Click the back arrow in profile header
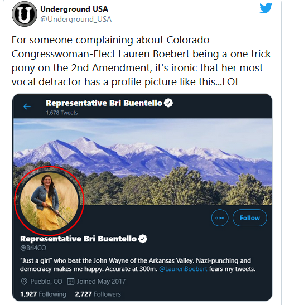 tap(27, 106)
